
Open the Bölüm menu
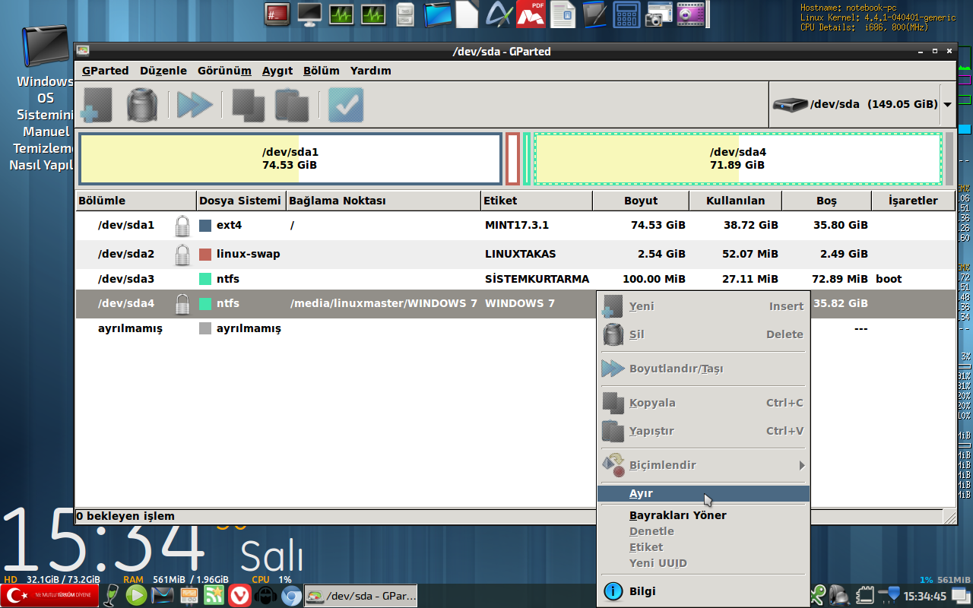click(x=322, y=71)
